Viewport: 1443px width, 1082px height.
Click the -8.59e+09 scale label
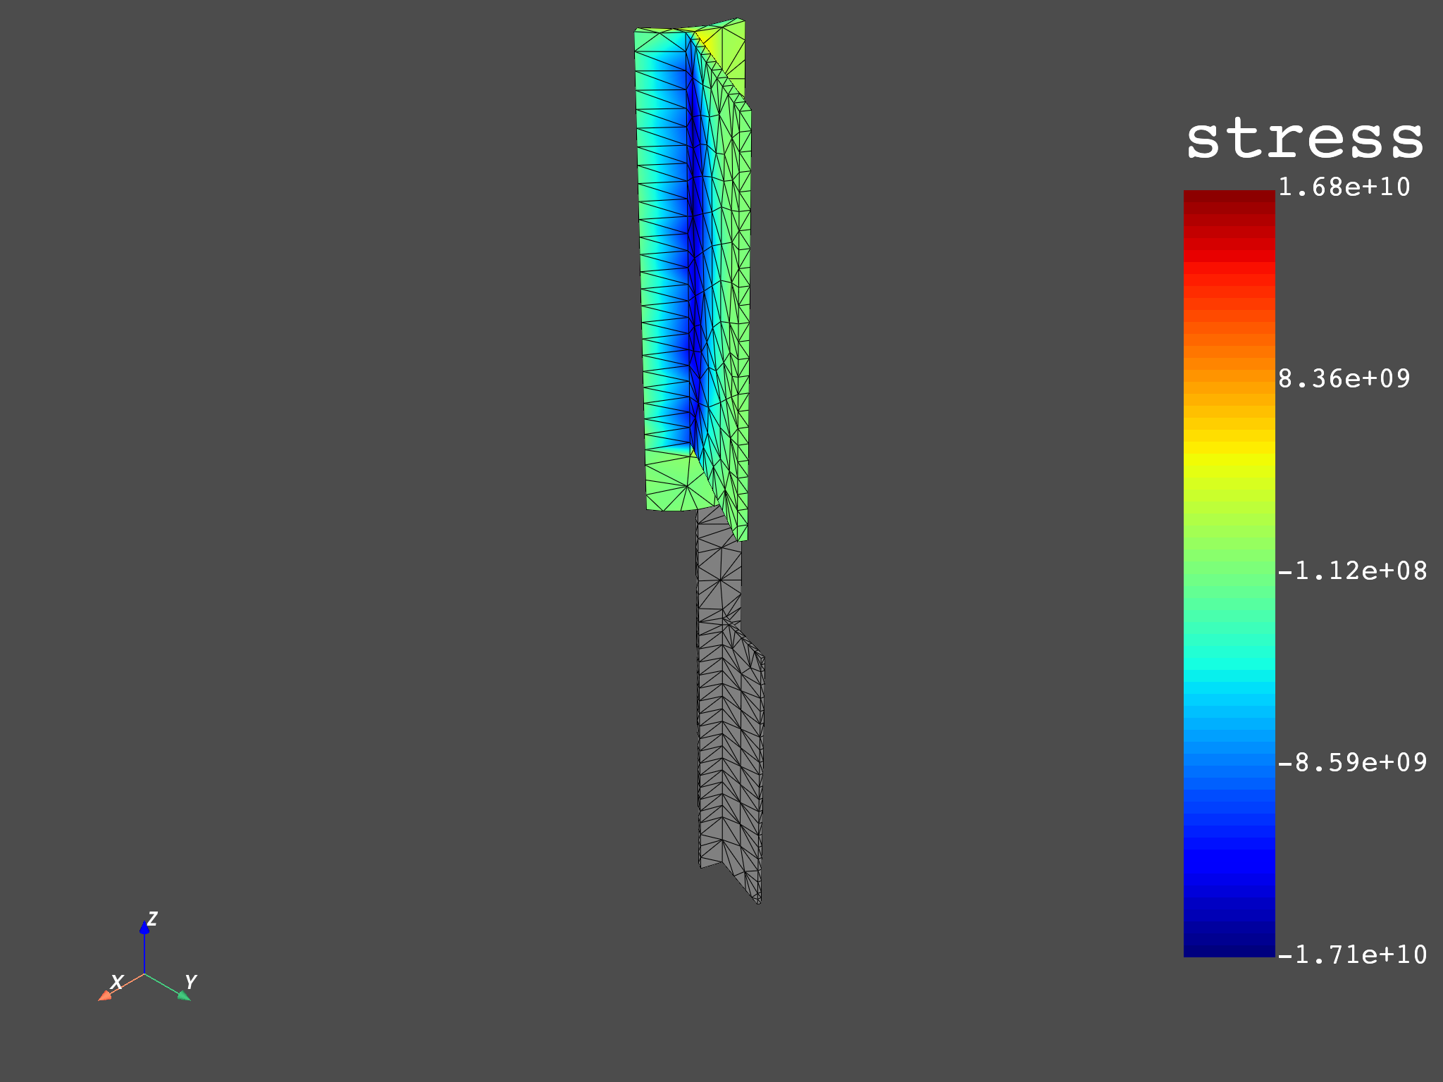click(1353, 762)
